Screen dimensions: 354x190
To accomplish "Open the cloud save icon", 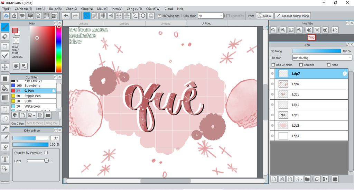I will (6, 16).
